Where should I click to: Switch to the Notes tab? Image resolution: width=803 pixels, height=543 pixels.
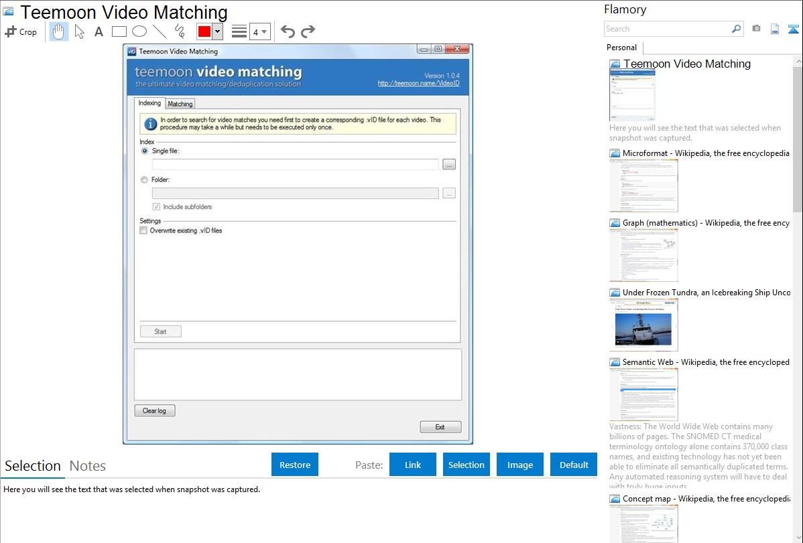[x=88, y=466]
